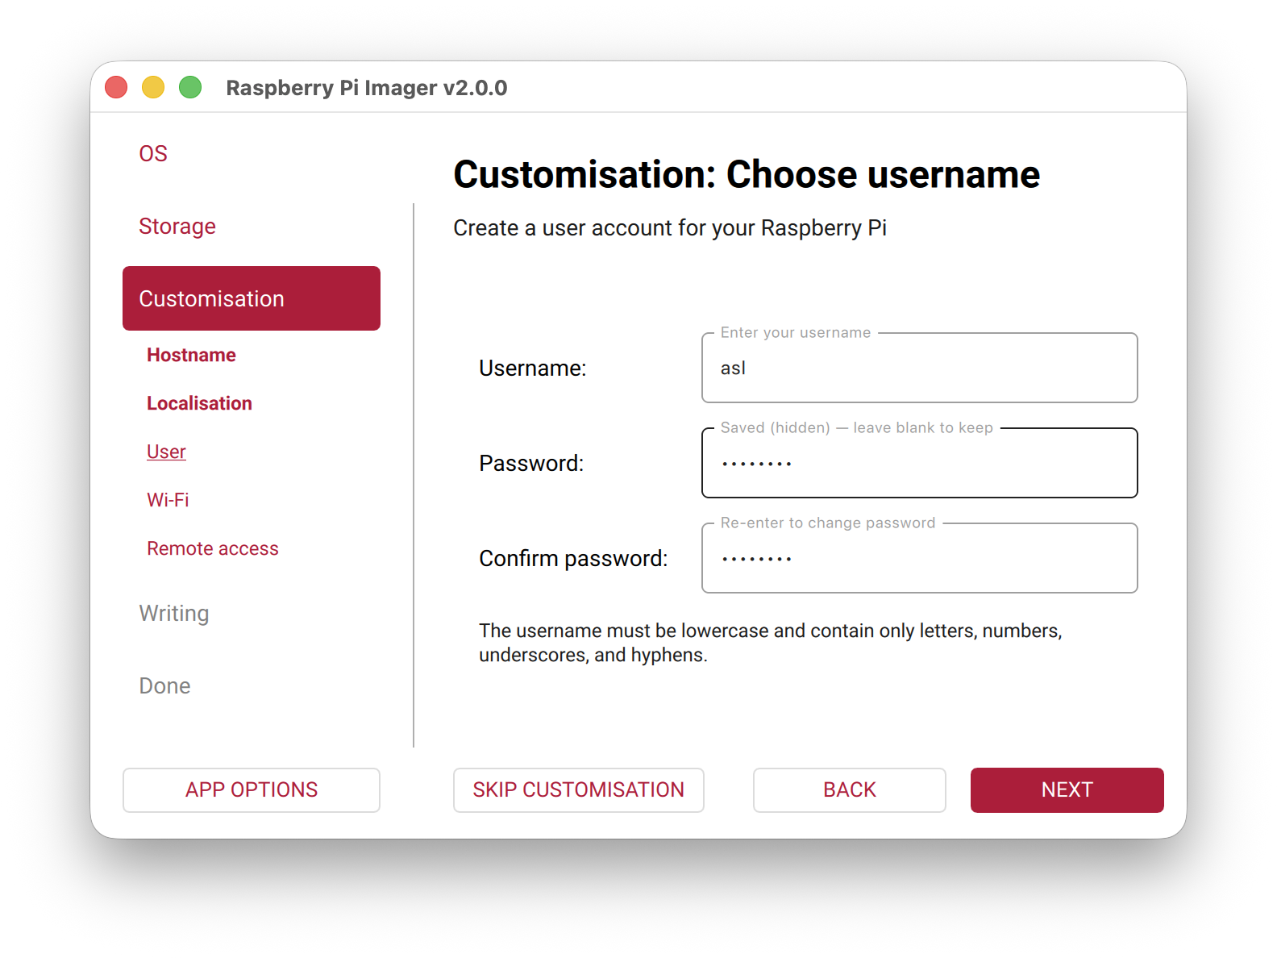The height and width of the screenshot is (958, 1277).
Task: Go back with the BACK button
Action: point(849,789)
